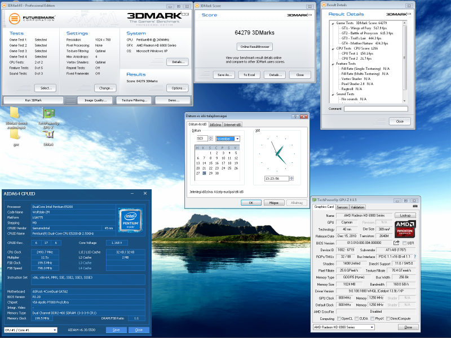Toggle the UEFI checkbox in GPU-Z
451x338 pixels.
point(404,243)
